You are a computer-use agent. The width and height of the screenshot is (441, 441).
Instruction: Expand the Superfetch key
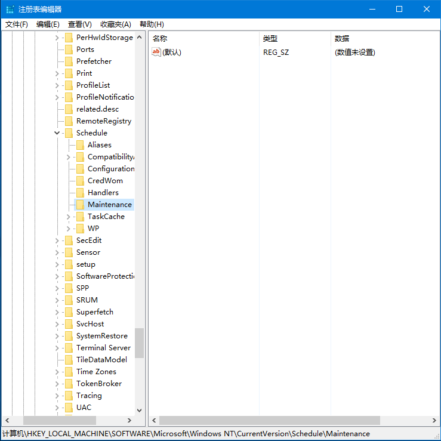click(57, 312)
